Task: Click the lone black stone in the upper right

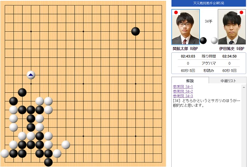Action: click(135, 31)
